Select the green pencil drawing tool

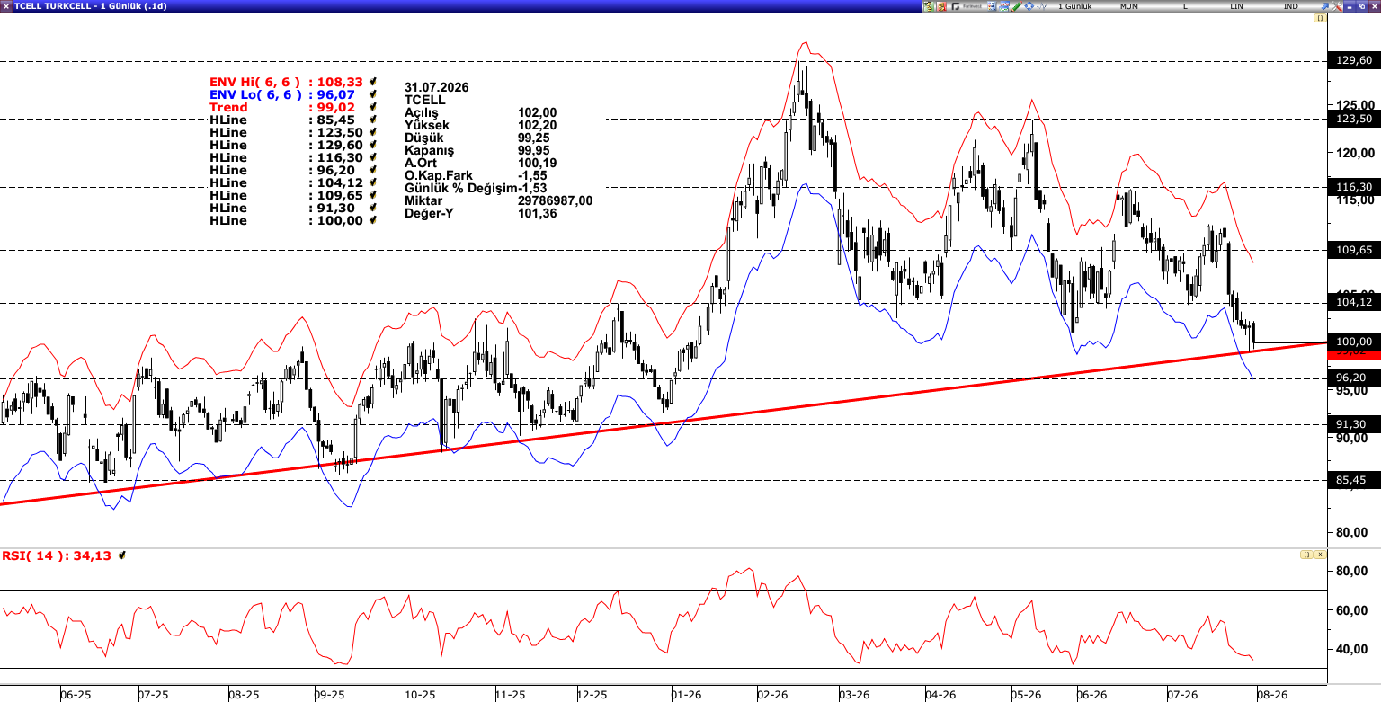point(1017,6)
